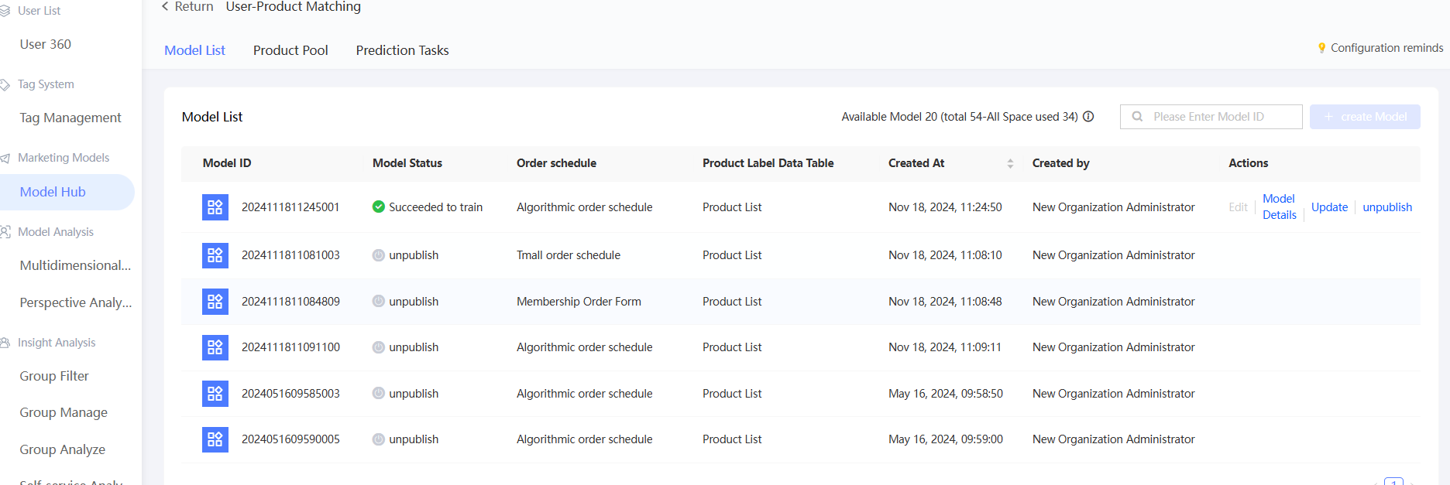This screenshot has height=485, width=1450.
Task: Click the Membership Order Form cell
Action: [579, 302]
